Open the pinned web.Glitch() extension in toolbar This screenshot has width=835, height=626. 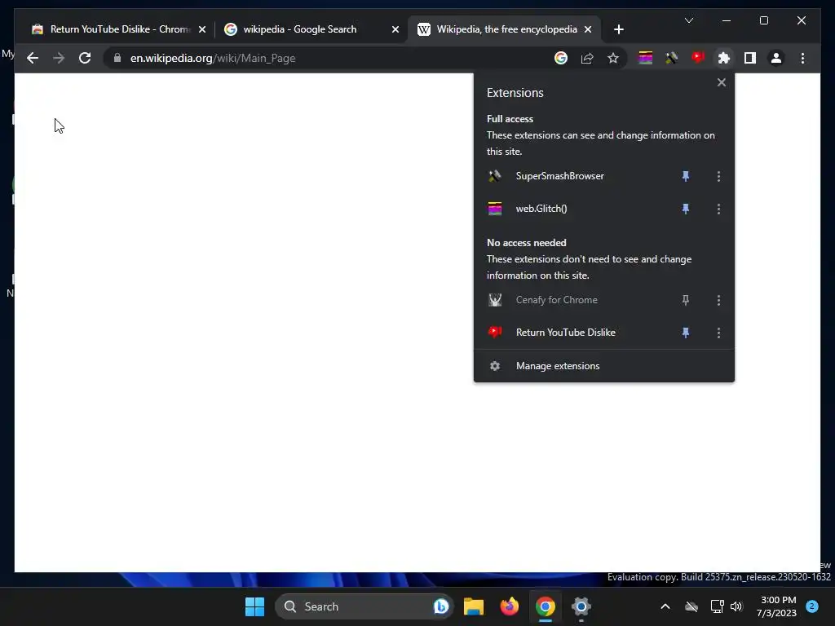646,58
